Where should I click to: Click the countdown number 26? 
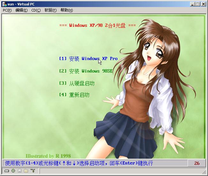pos(197,163)
